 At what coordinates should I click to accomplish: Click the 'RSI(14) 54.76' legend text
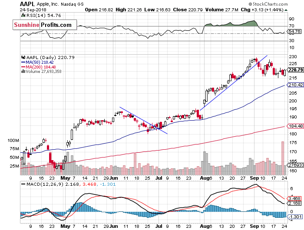coord(43,15)
